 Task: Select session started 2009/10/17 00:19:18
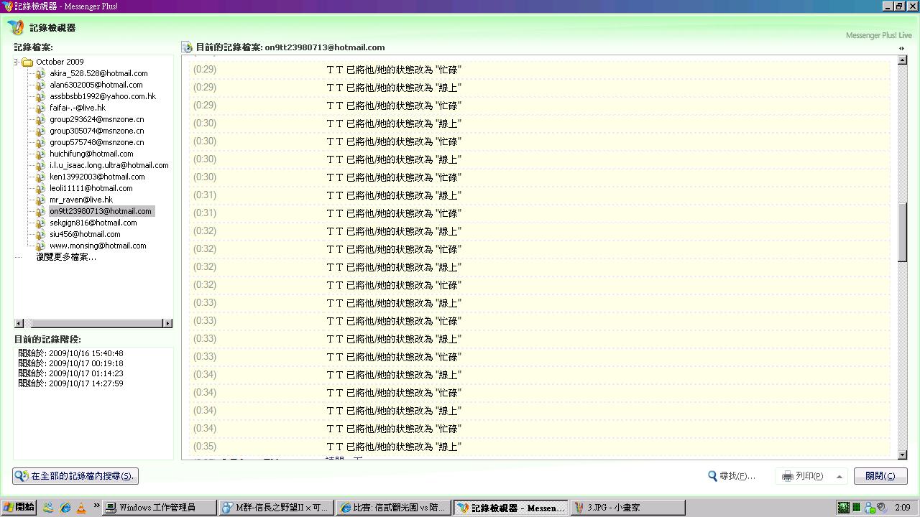(70, 363)
